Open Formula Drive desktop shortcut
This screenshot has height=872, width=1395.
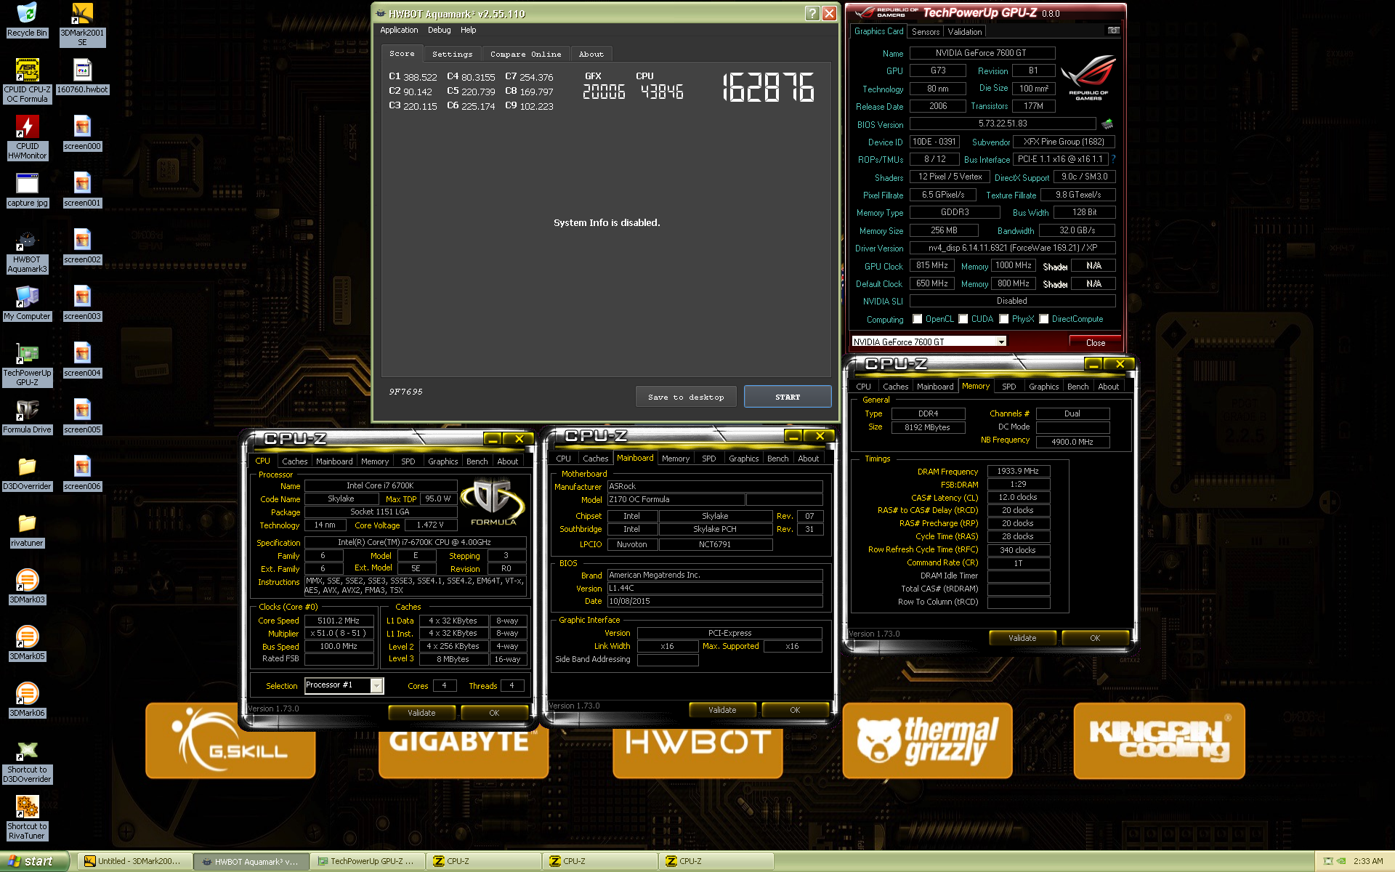point(27,417)
